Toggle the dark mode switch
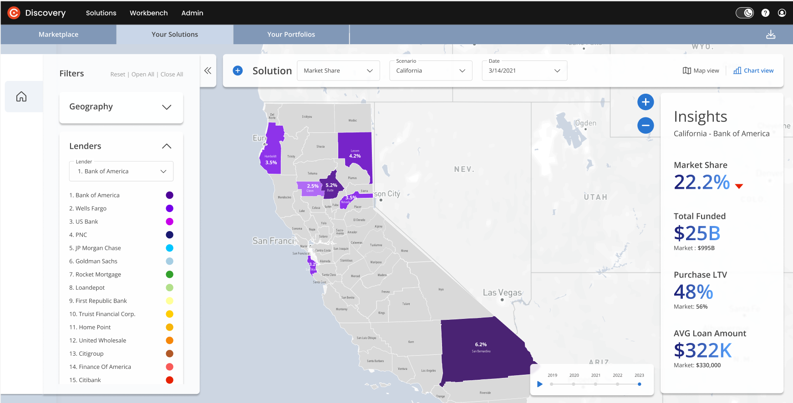The image size is (793, 403). tap(745, 13)
